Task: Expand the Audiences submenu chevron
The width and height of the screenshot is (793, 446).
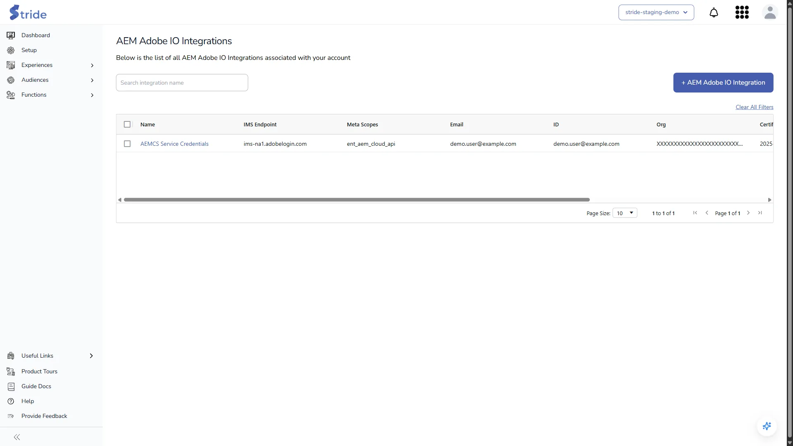Action: [92, 80]
